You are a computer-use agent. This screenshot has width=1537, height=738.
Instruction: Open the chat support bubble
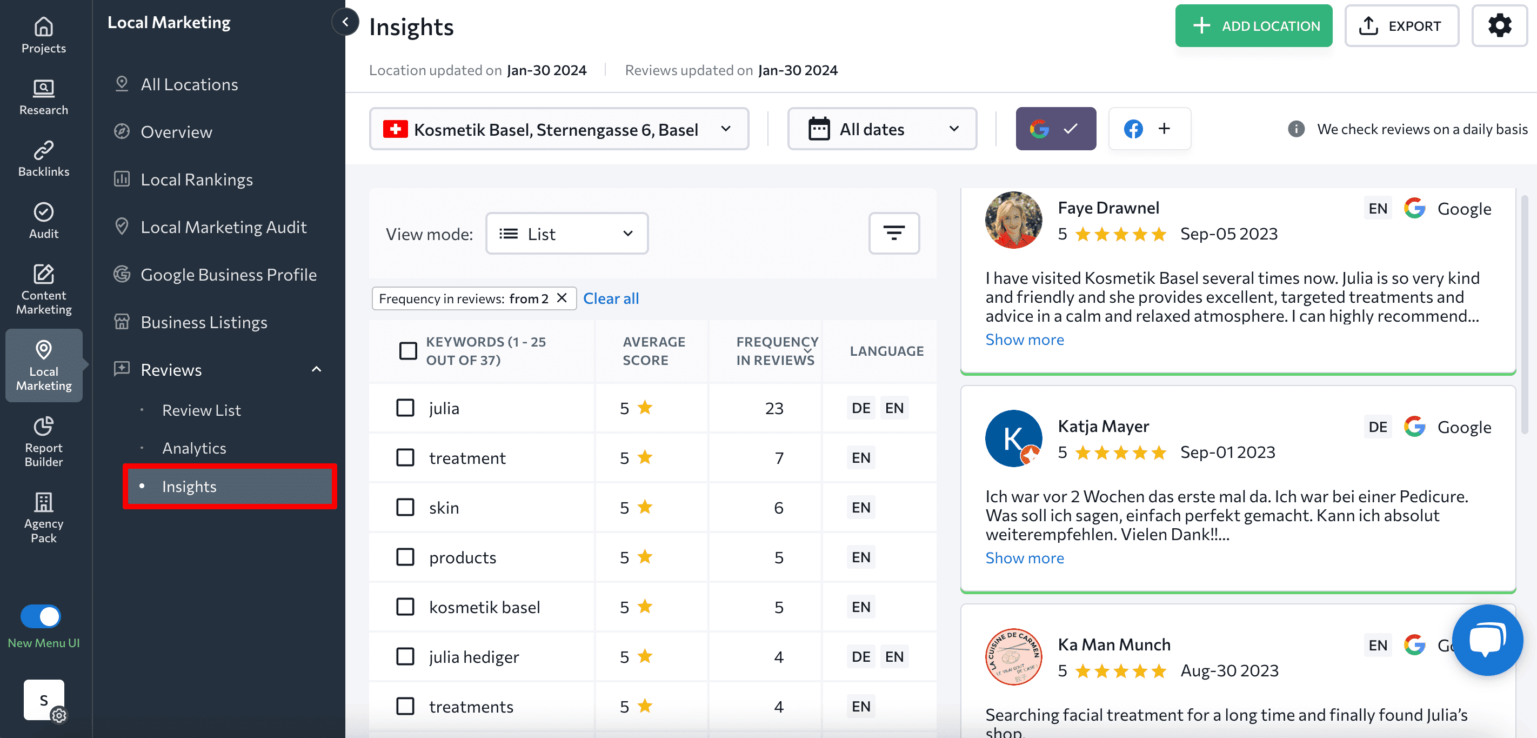(x=1487, y=640)
